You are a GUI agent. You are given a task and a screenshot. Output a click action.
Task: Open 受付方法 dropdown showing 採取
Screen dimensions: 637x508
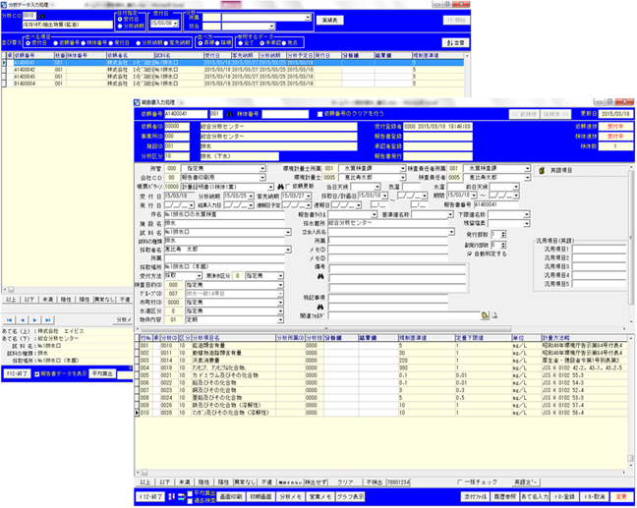[x=199, y=276]
